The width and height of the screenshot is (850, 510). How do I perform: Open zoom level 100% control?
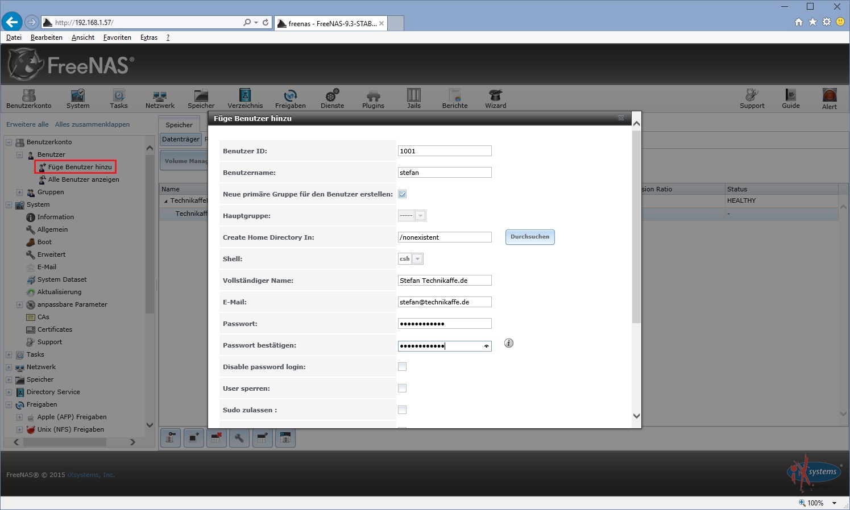coord(818,503)
